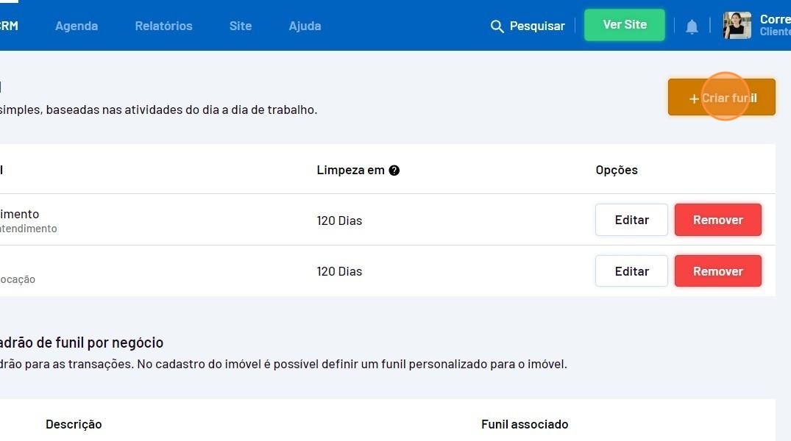Click the help icon beside Limpeza em
The height and width of the screenshot is (441, 791).
[394, 171]
